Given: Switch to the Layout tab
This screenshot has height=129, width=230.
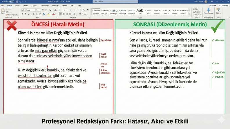Looking at the screenshot, I should coord(34,5).
